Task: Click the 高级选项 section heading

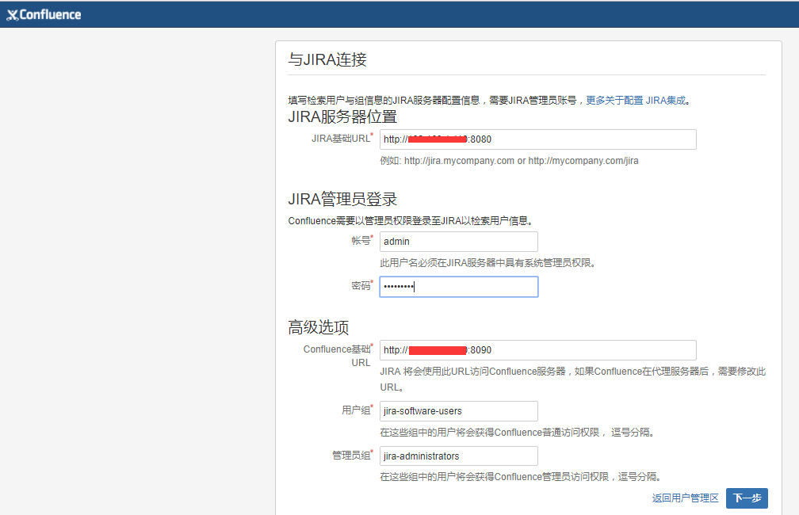Action: pos(319,327)
